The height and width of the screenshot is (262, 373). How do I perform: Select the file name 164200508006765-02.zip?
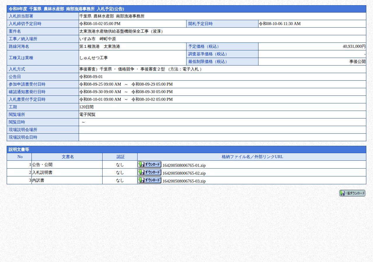click(x=184, y=173)
